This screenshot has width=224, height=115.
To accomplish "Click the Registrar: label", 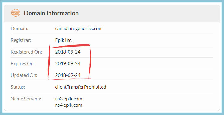I will click(21, 40).
